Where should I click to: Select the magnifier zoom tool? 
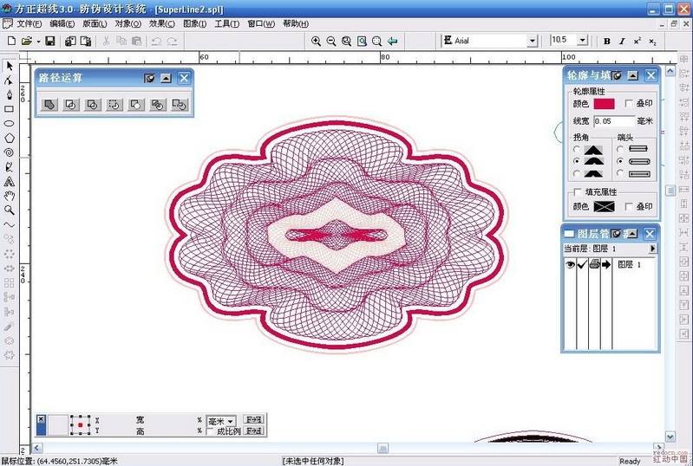pos(10,210)
